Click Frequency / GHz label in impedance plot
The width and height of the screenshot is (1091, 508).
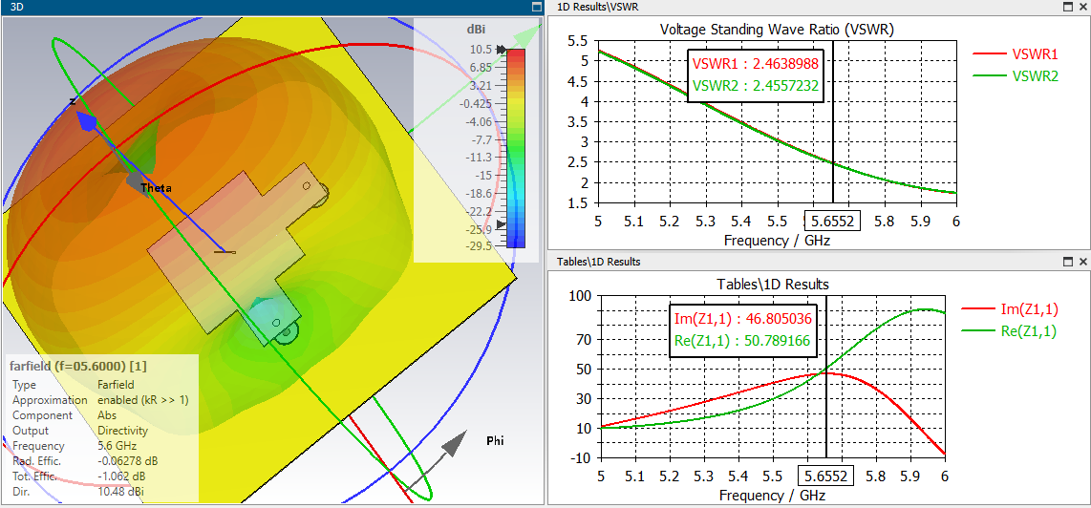coord(772,496)
